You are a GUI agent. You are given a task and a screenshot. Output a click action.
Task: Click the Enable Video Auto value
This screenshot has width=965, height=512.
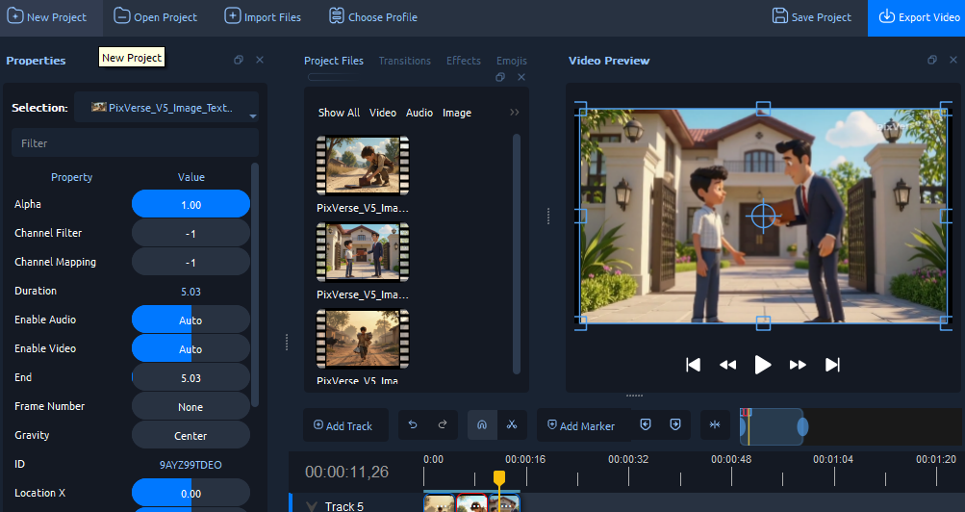[x=190, y=349]
